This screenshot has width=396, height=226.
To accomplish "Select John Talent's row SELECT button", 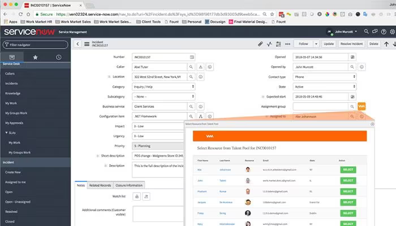I will click(x=348, y=181).
